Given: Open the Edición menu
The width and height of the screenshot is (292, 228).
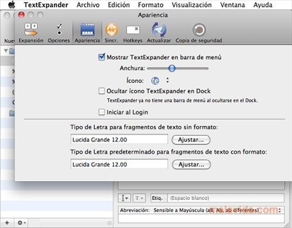Looking at the screenshot, I should (119, 5).
